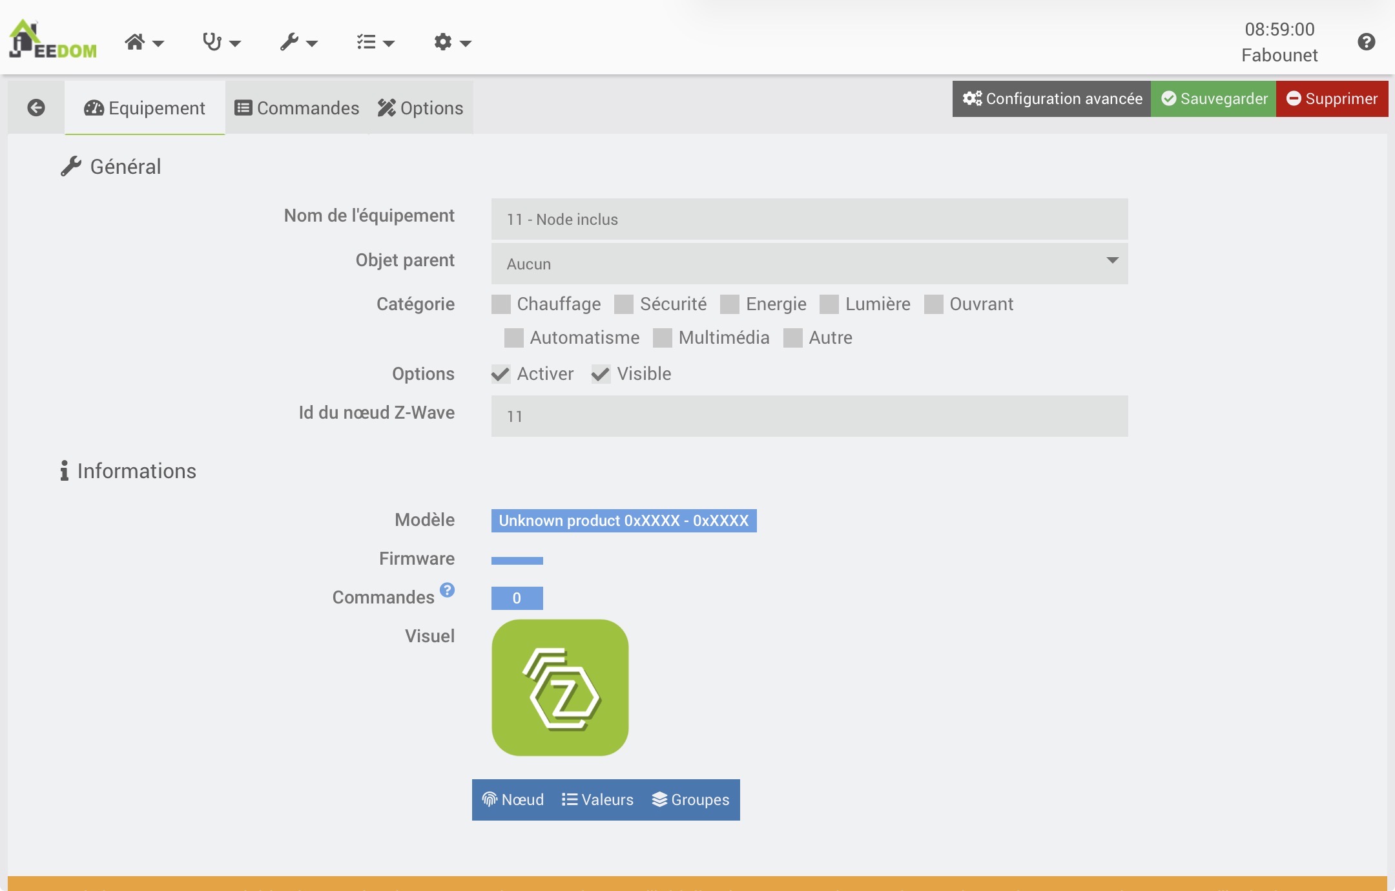1395x891 pixels.
Task: Go back with the arrow icon
Action: pos(36,108)
